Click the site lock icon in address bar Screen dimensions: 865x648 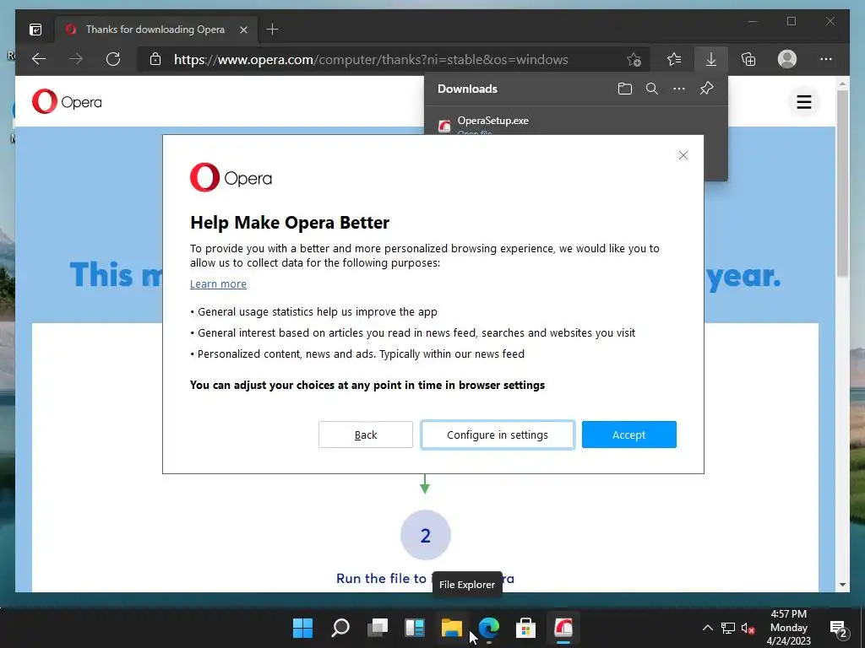pos(155,59)
